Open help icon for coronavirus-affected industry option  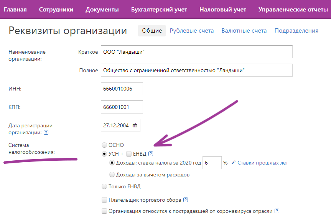(277, 211)
